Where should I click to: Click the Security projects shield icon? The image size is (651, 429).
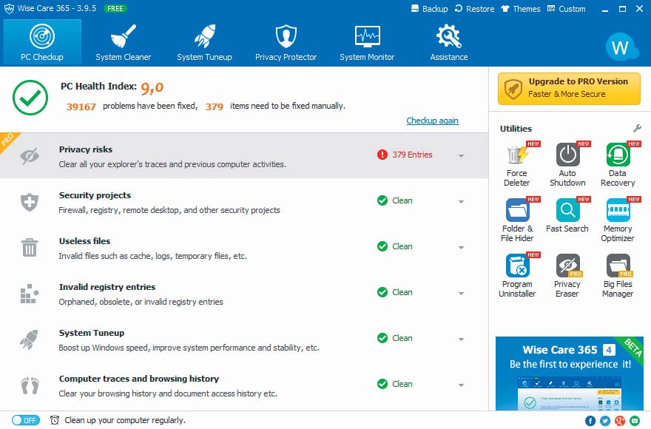[30, 202]
